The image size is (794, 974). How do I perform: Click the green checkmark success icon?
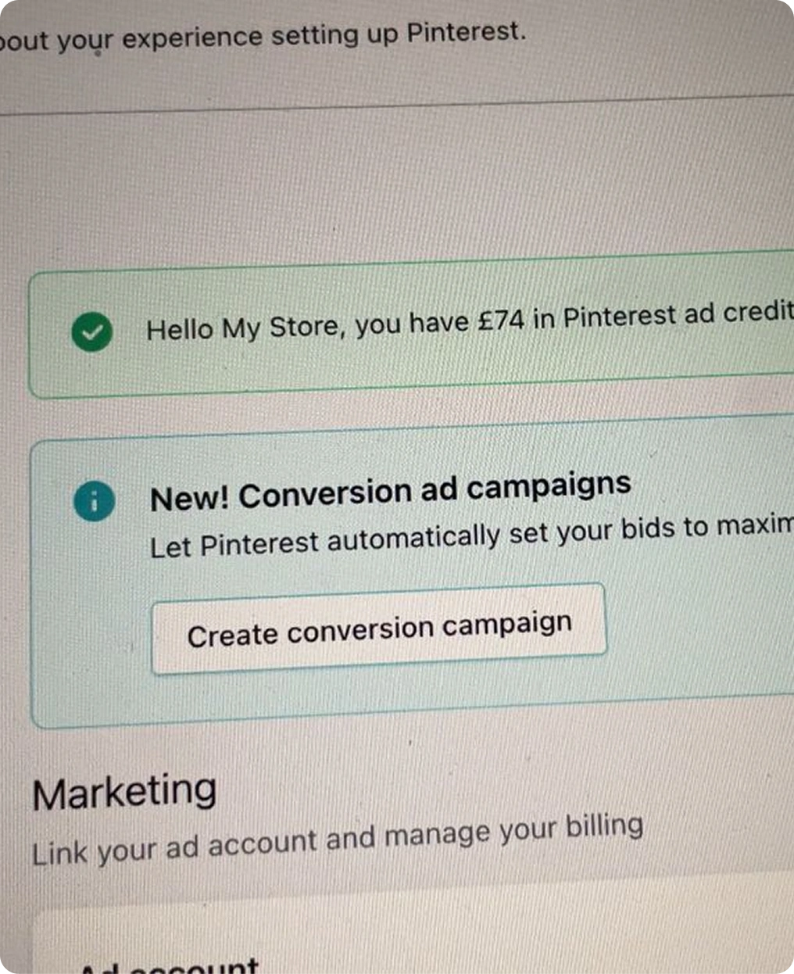91,332
